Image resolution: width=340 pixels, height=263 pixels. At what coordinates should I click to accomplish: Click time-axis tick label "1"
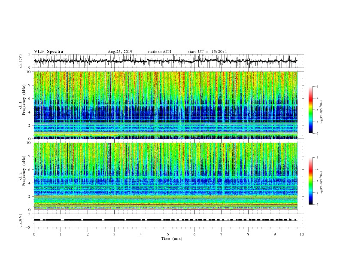point(61,234)
